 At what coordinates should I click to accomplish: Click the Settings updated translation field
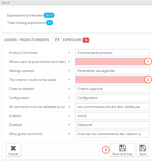112,71
